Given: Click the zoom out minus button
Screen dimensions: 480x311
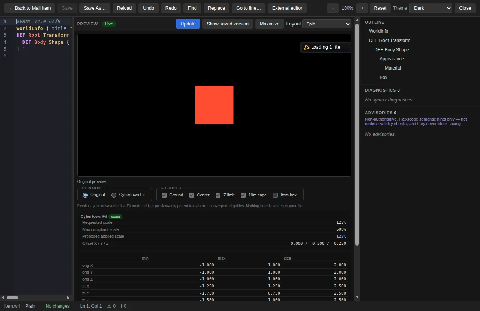Looking at the screenshot, I should (x=333, y=8).
